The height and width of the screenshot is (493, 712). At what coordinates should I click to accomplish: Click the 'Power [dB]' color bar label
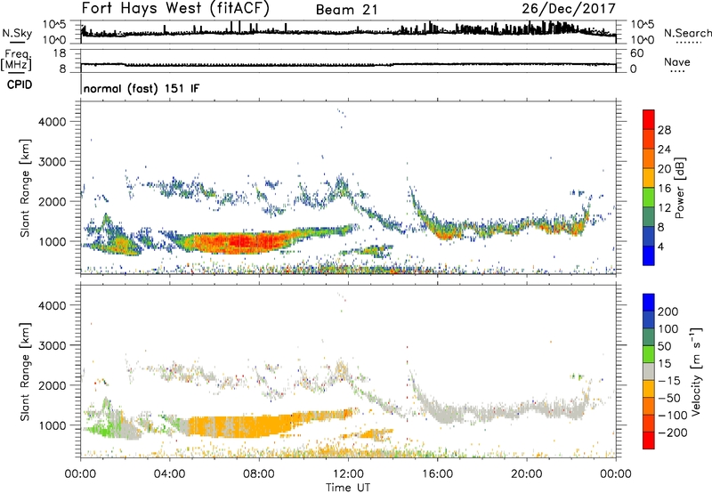(x=679, y=188)
